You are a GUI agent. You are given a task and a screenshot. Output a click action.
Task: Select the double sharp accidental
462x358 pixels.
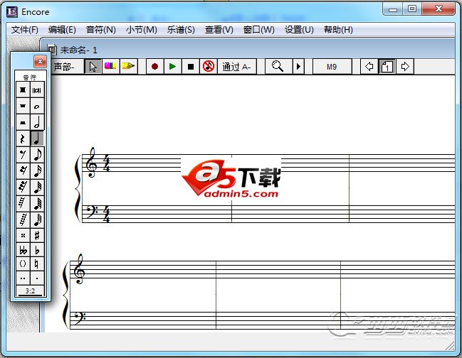23,235
